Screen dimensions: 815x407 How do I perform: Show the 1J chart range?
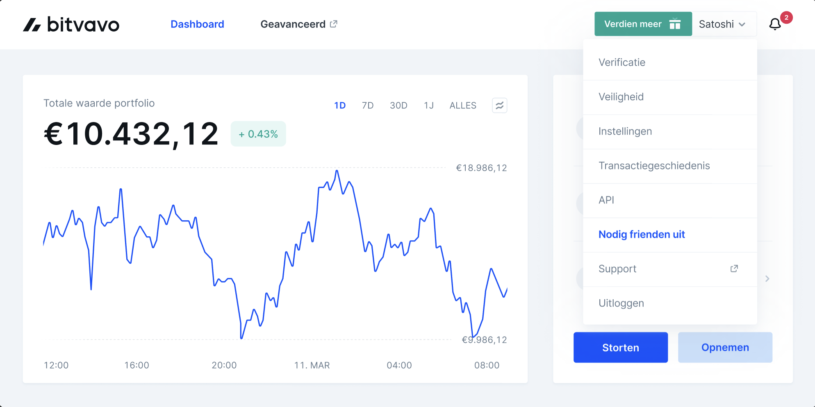tap(429, 106)
